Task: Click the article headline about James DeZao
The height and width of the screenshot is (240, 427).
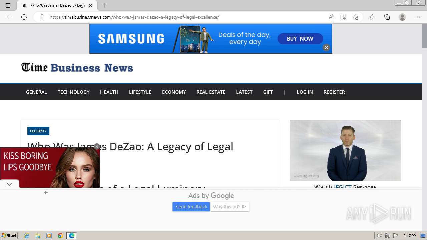Action: tap(130, 146)
